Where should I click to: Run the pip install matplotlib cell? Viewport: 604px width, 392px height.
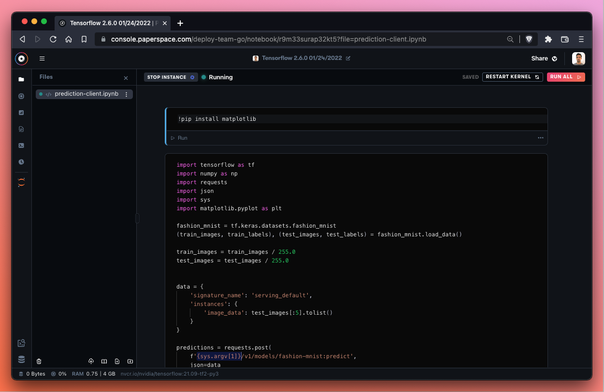(179, 138)
